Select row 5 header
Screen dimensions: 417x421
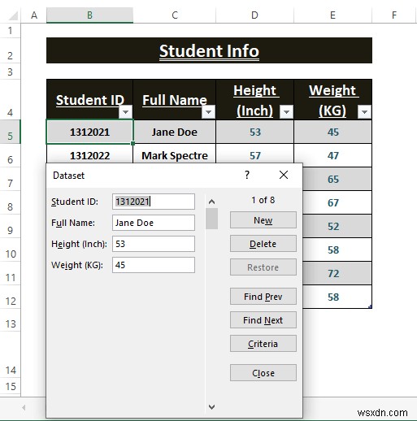pyautogui.click(x=11, y=132)
